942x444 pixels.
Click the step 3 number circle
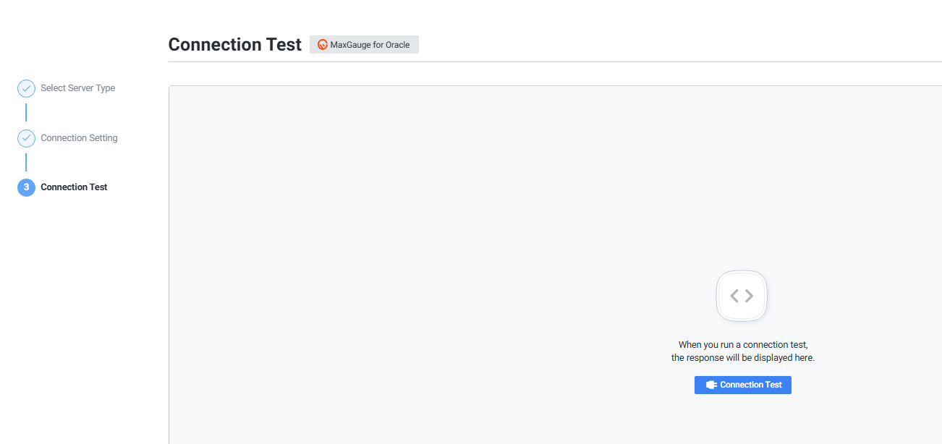coord(26,187)
